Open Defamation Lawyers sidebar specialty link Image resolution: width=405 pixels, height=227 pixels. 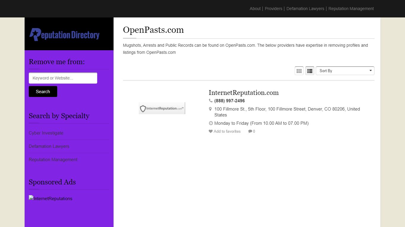(x=49, y=146)
